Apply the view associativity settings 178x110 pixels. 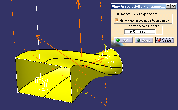(x=144, y=40)
